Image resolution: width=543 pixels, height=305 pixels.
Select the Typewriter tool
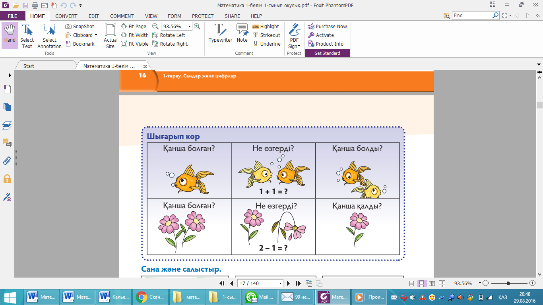(x=220, y=33)
